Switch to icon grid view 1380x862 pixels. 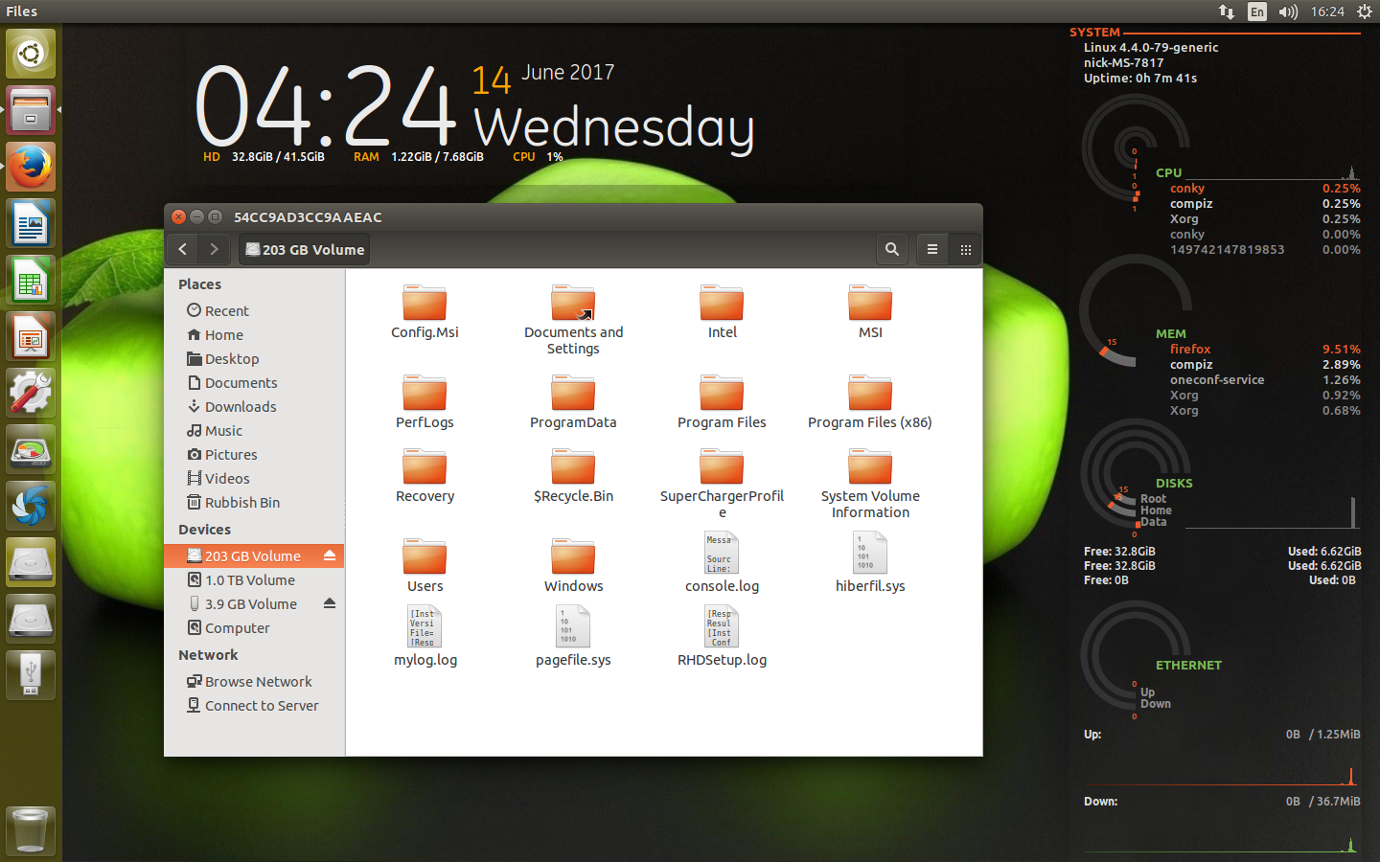point(965,249)
